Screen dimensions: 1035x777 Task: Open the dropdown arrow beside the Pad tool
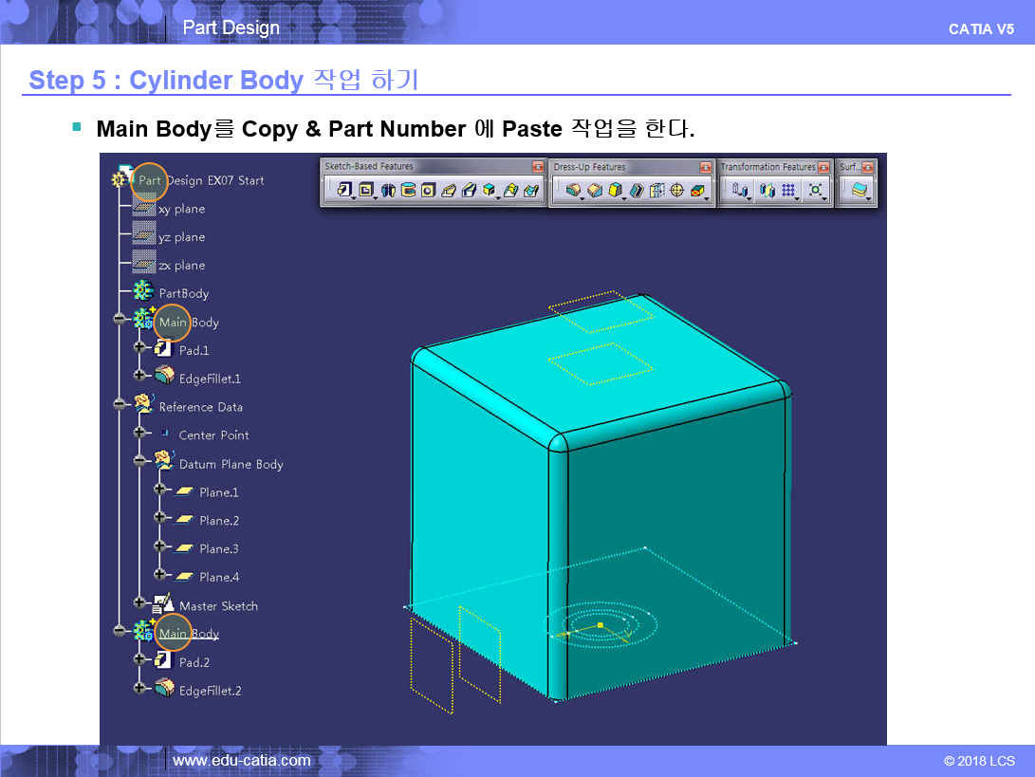pos(353,197)
